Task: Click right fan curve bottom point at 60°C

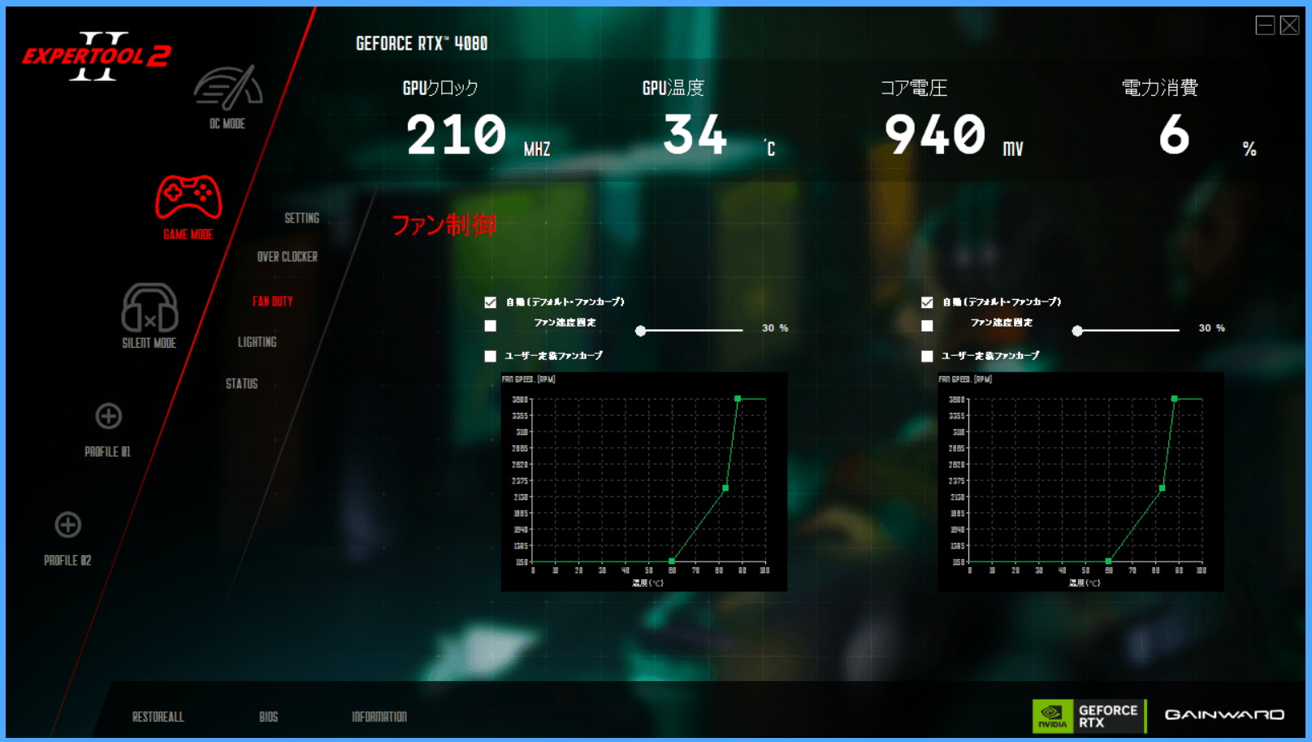Action: point(1109,562)
